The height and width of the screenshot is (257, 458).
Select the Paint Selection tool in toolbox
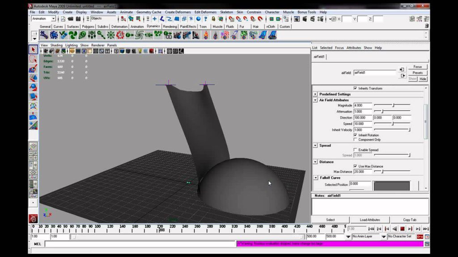33,69
